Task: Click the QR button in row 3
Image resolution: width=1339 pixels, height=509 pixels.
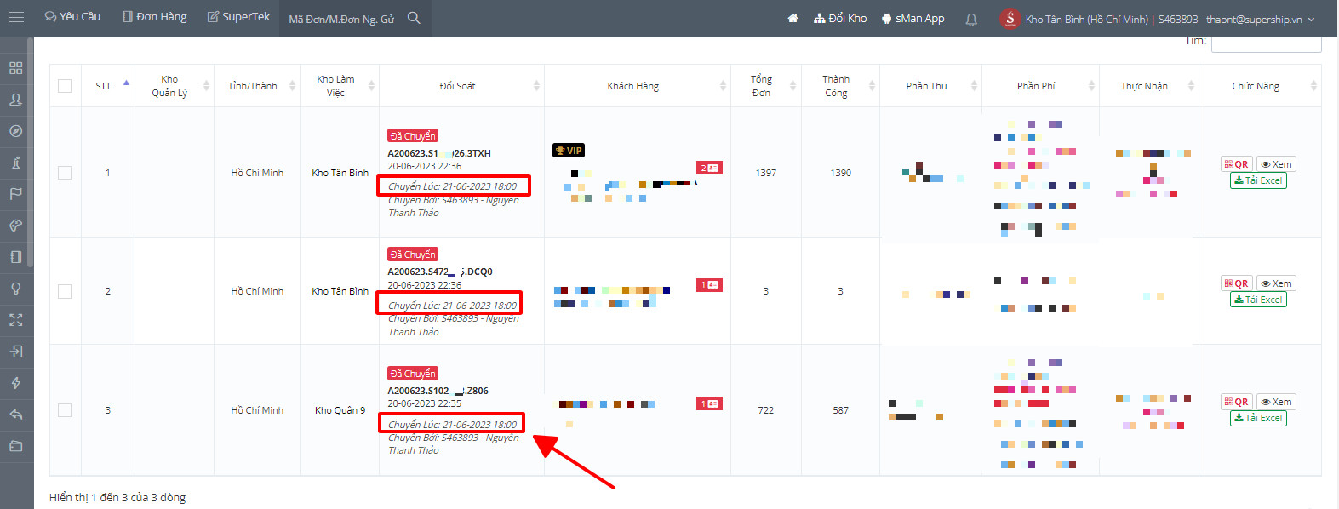Action: tap(1236, 402)
